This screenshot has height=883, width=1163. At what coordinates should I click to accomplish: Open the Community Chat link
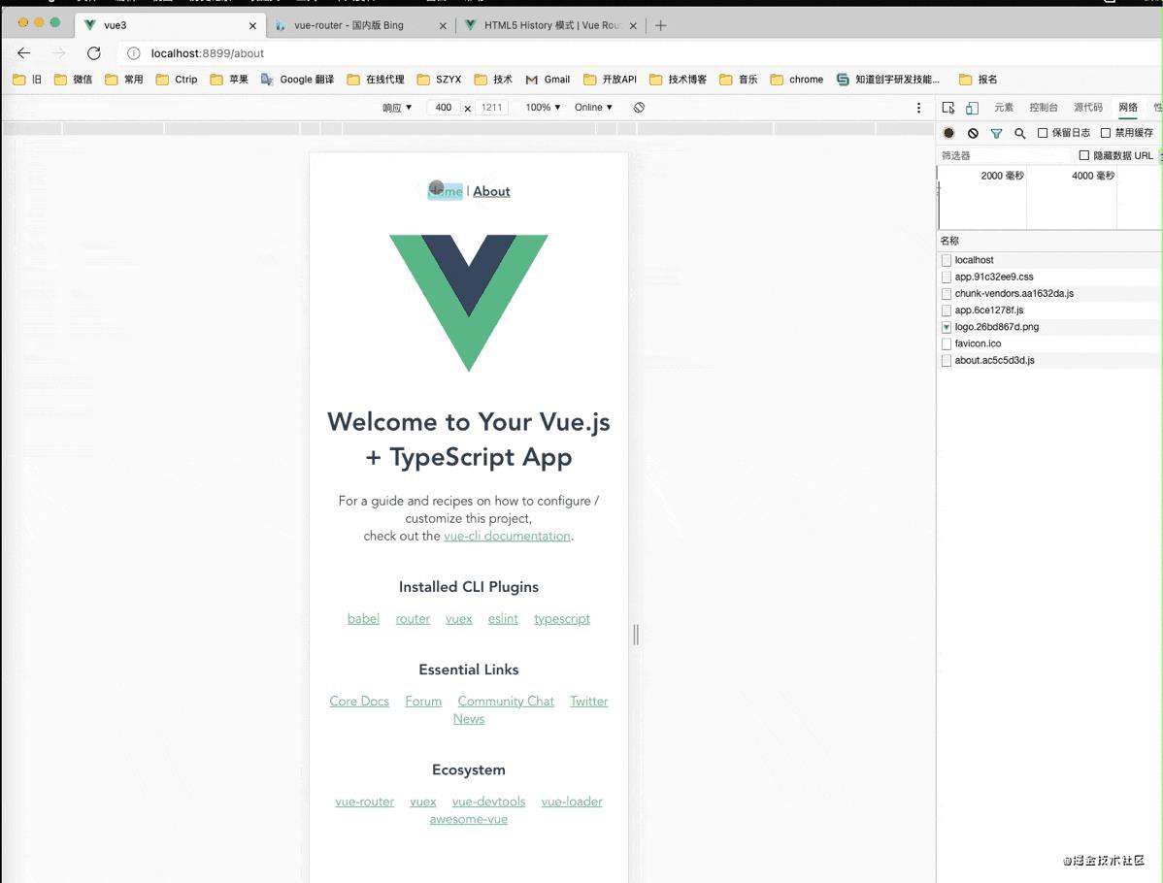click(506, 702)
